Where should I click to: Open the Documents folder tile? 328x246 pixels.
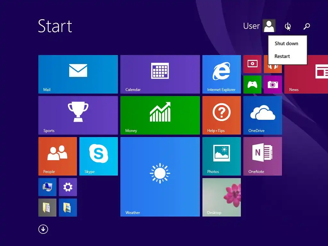(x=47, y=208)
